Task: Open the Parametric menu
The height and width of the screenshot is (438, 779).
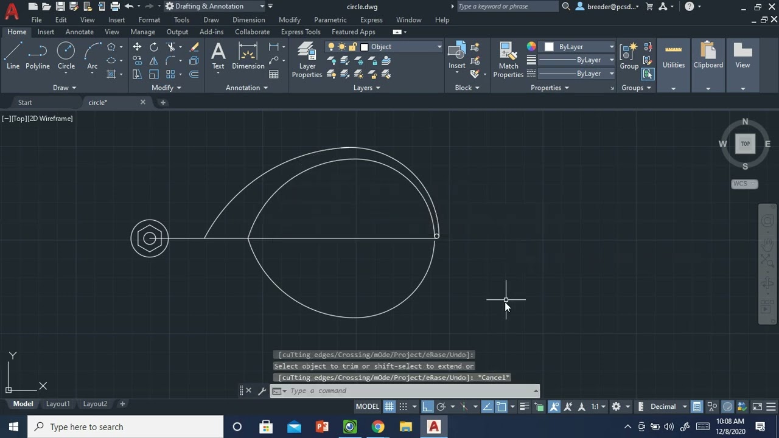Action: coord(330,19)
